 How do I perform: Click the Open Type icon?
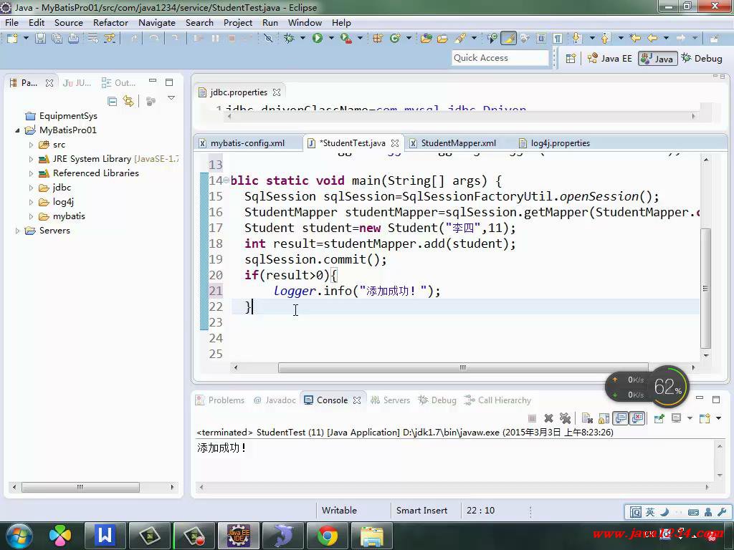[x=426, y=39]
